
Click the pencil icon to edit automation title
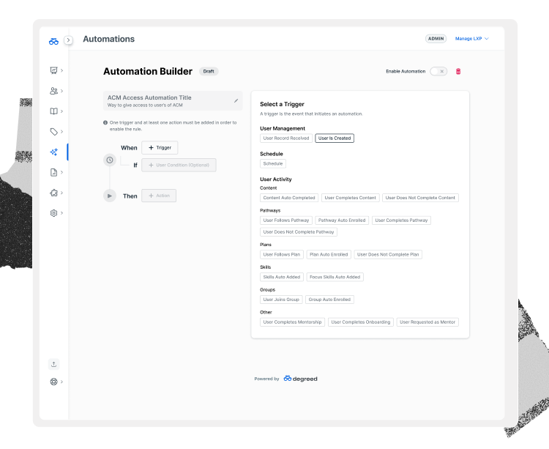(236, 100)
